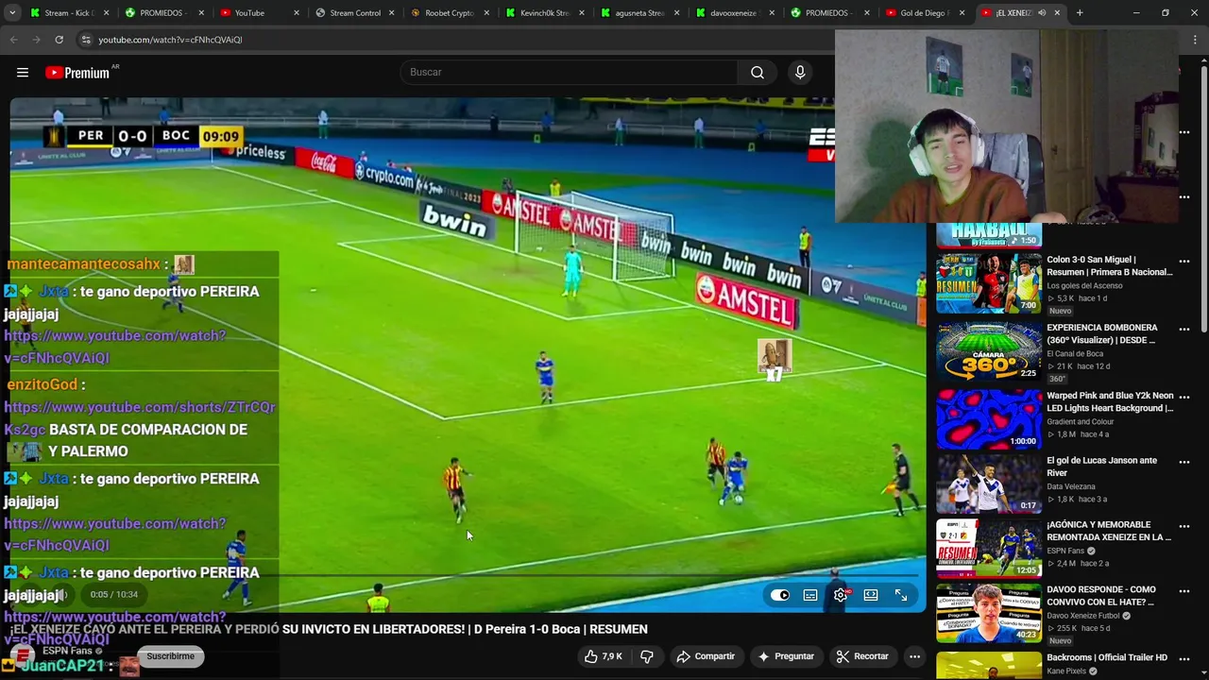Open Colon 3-0 San Miguel thumbnail

point(989,282)
